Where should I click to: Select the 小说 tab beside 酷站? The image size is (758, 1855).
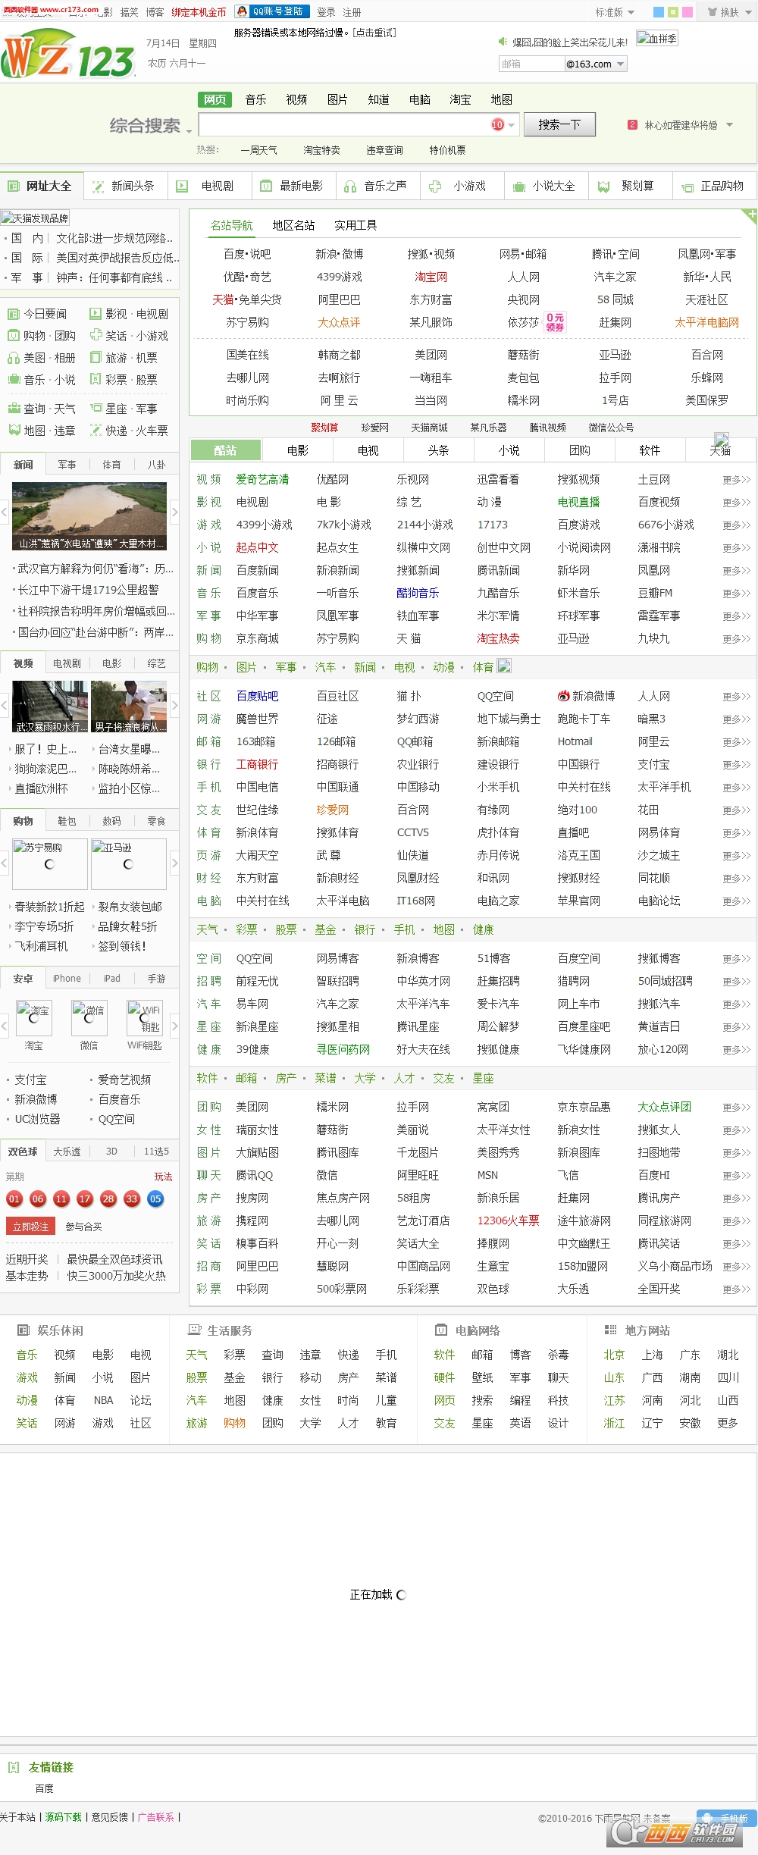[509, 450]
